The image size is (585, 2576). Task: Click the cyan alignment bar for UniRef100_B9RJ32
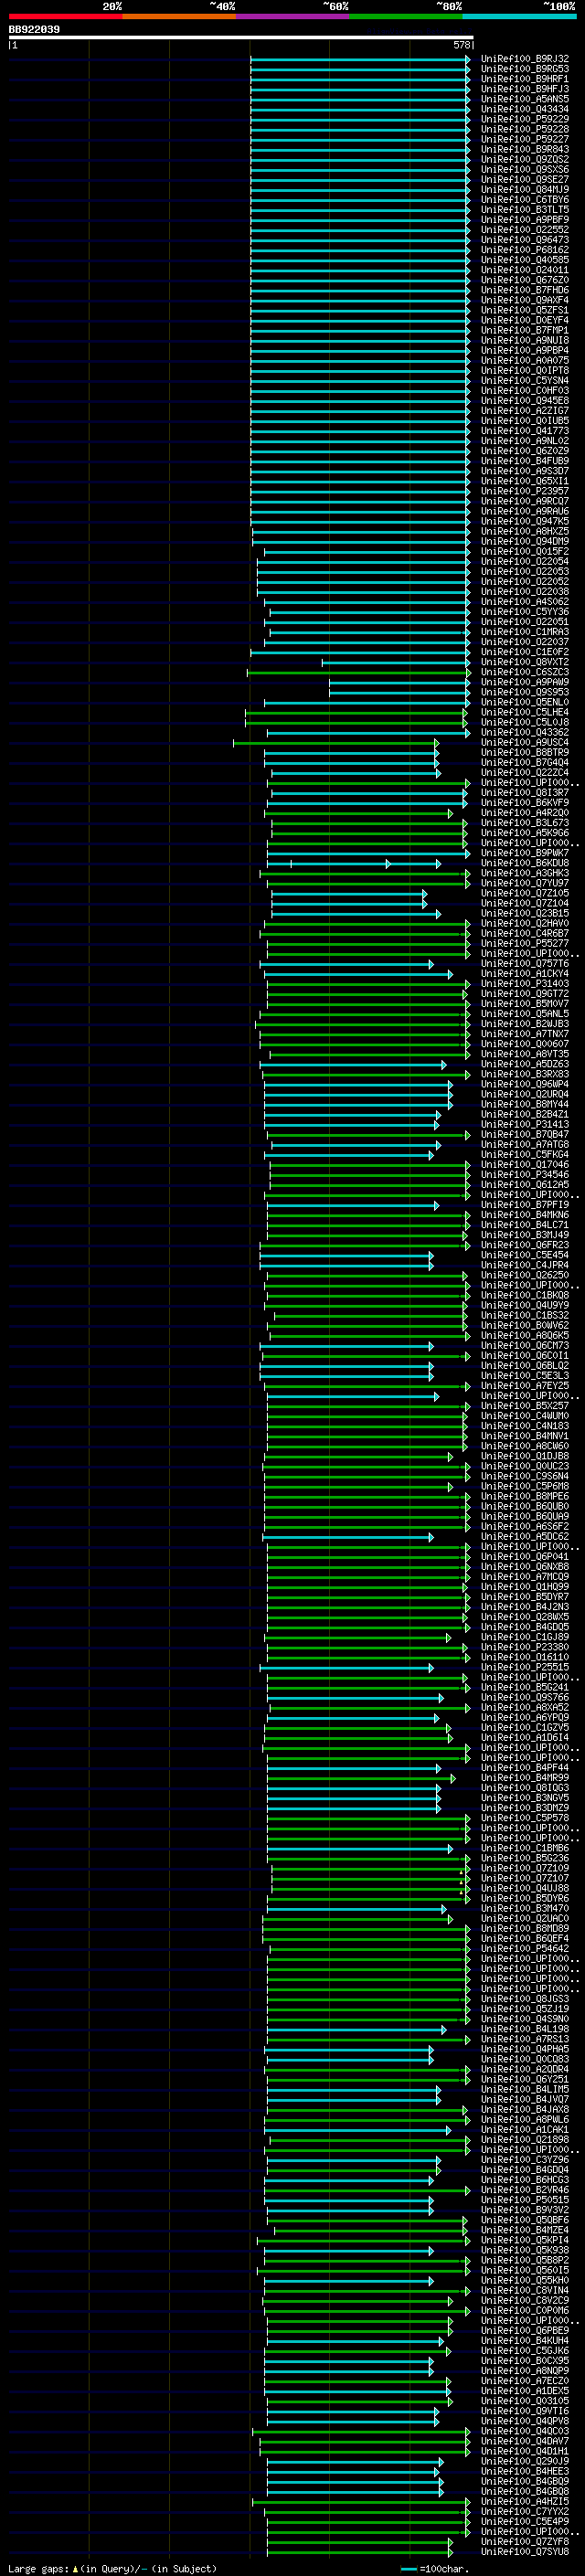click(359, 59)
